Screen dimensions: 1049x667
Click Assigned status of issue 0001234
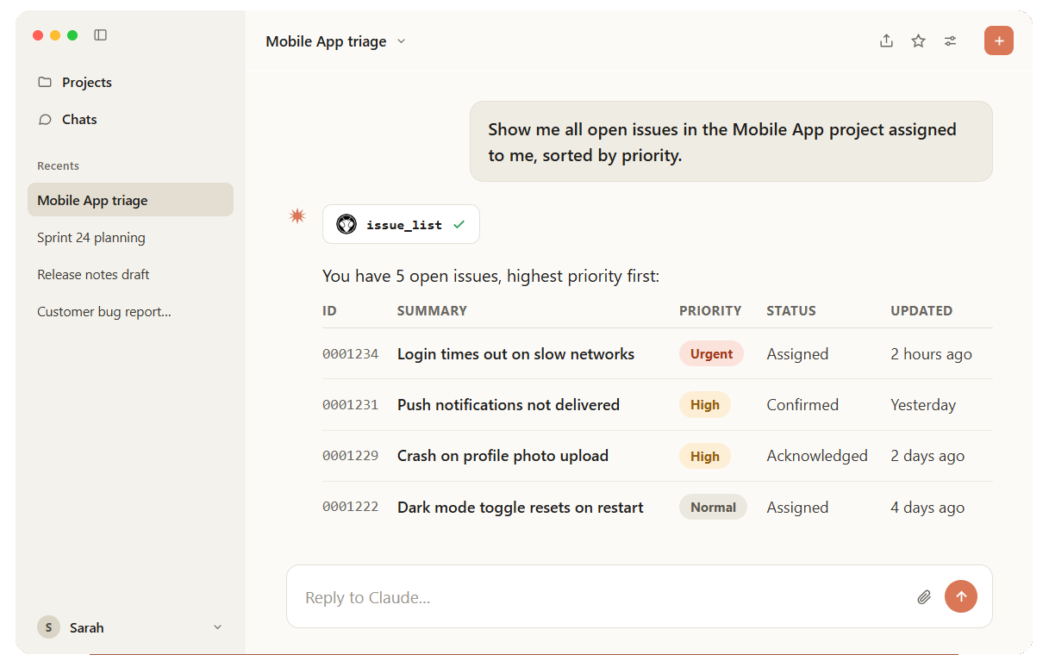pos(797,353)
